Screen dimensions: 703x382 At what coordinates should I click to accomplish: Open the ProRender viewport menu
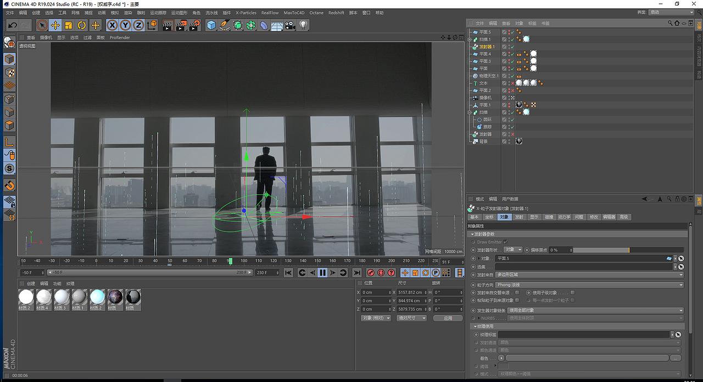pyautogui.click(x=120, y=38)
